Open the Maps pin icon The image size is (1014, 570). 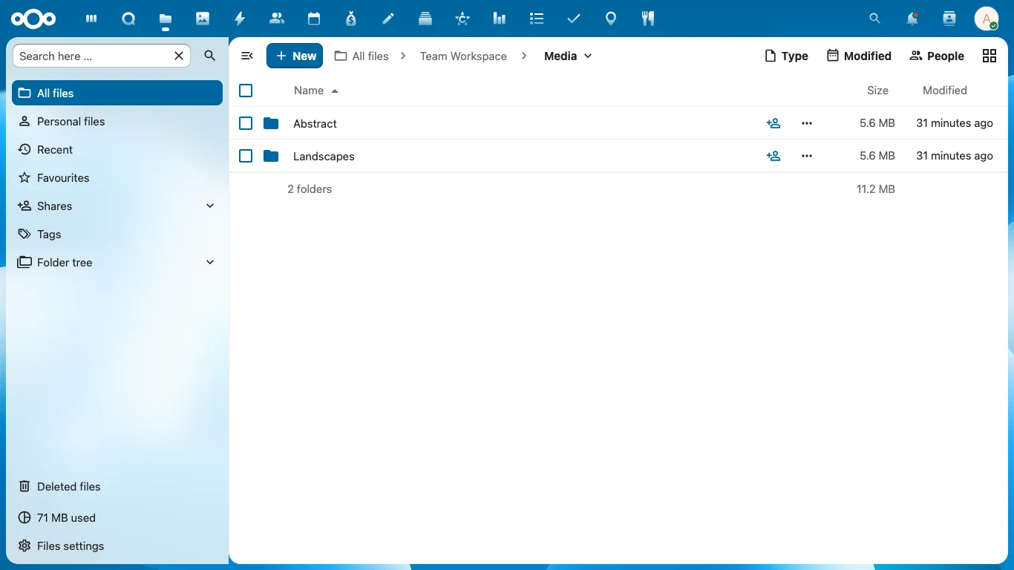[611, 19]
